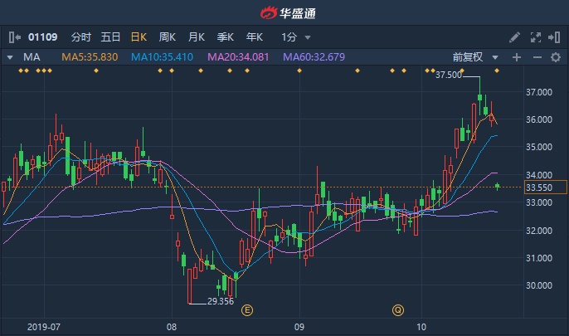The height and width of the screenshot is (336, 569).
Task: Click the 年K yearly chart tab
Action: [x=254, y=37]
